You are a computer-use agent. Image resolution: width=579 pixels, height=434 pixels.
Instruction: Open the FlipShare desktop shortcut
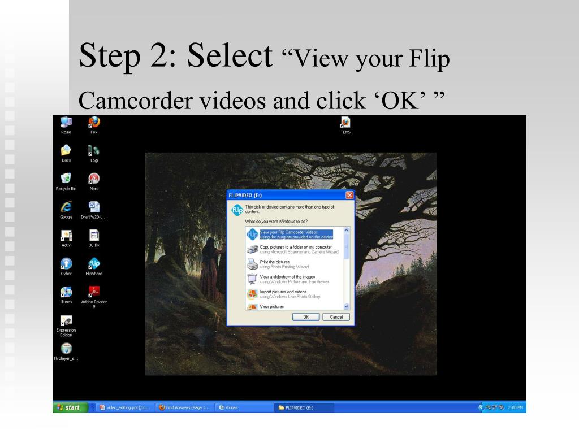click(x=94, y=267)
